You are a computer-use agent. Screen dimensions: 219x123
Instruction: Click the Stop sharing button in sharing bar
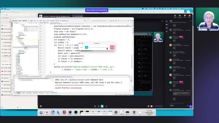[105, 114]
